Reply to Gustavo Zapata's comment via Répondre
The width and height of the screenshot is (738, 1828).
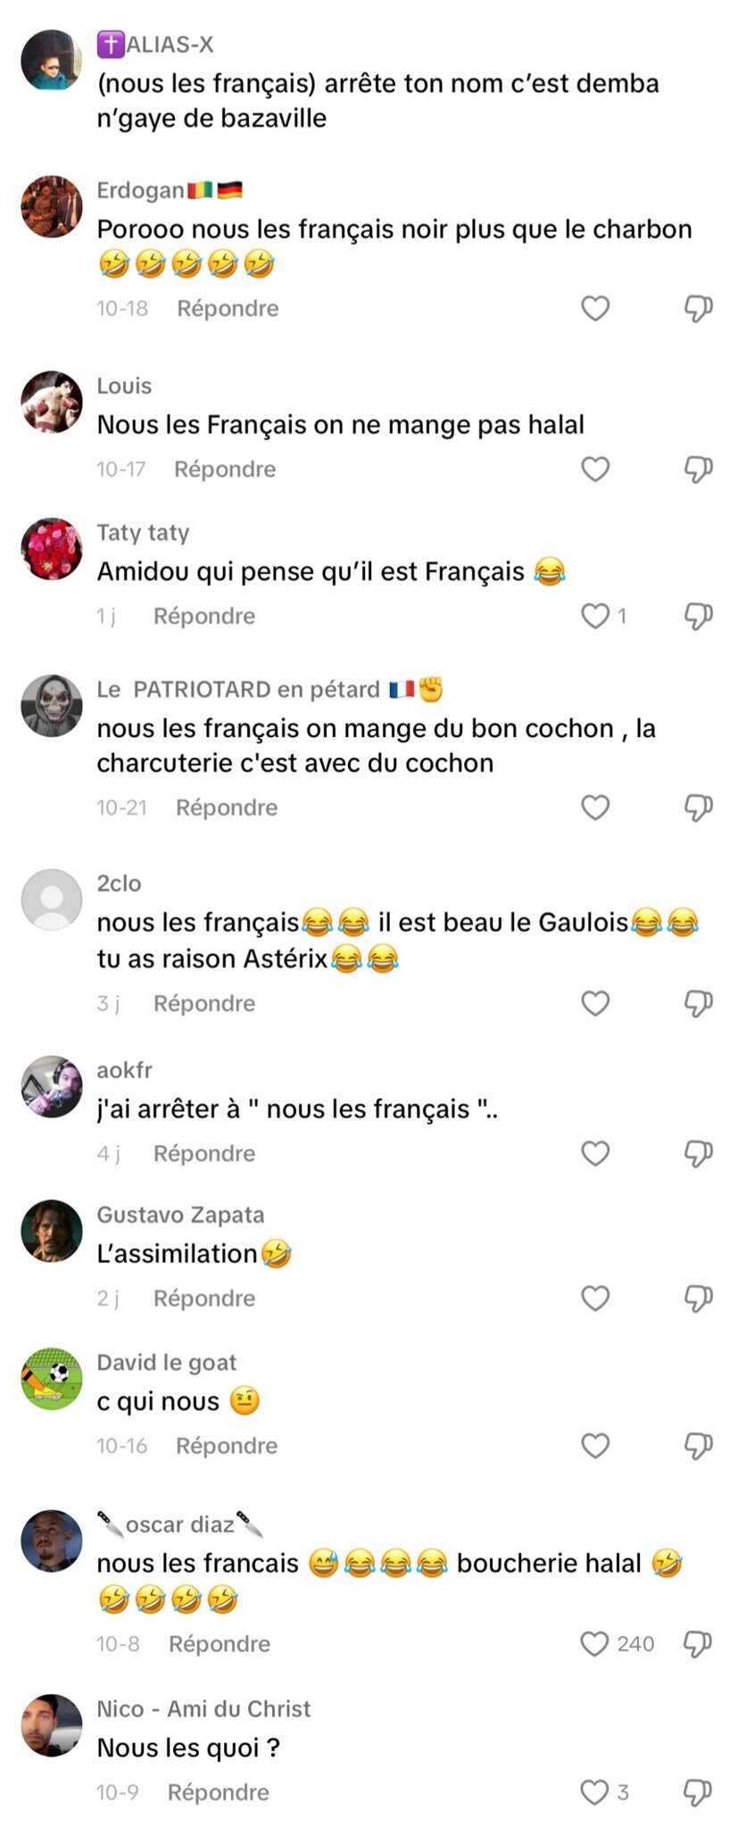coord(204,1299)
